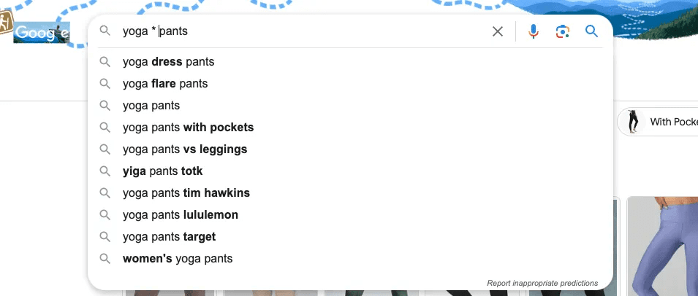Pick 'women's yoga pants' suggestion
Viewport: 698px width, 296px height.
click(178, 259)
